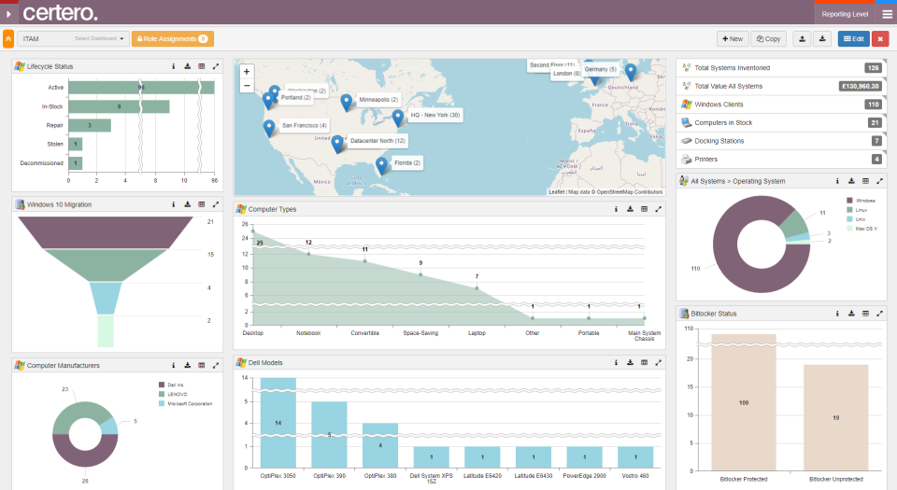Viewport: 897px width, 490px height.
Task: Click the Datacenter North map pin
Action: point(337,144)
